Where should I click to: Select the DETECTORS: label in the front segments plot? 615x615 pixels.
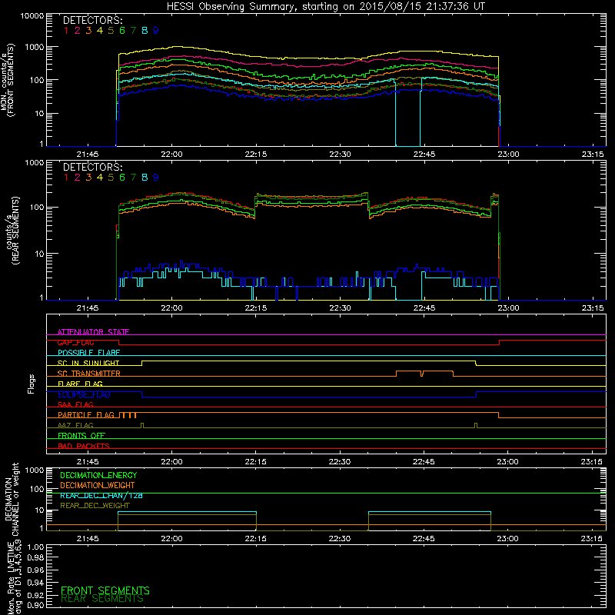pos(92,20)
